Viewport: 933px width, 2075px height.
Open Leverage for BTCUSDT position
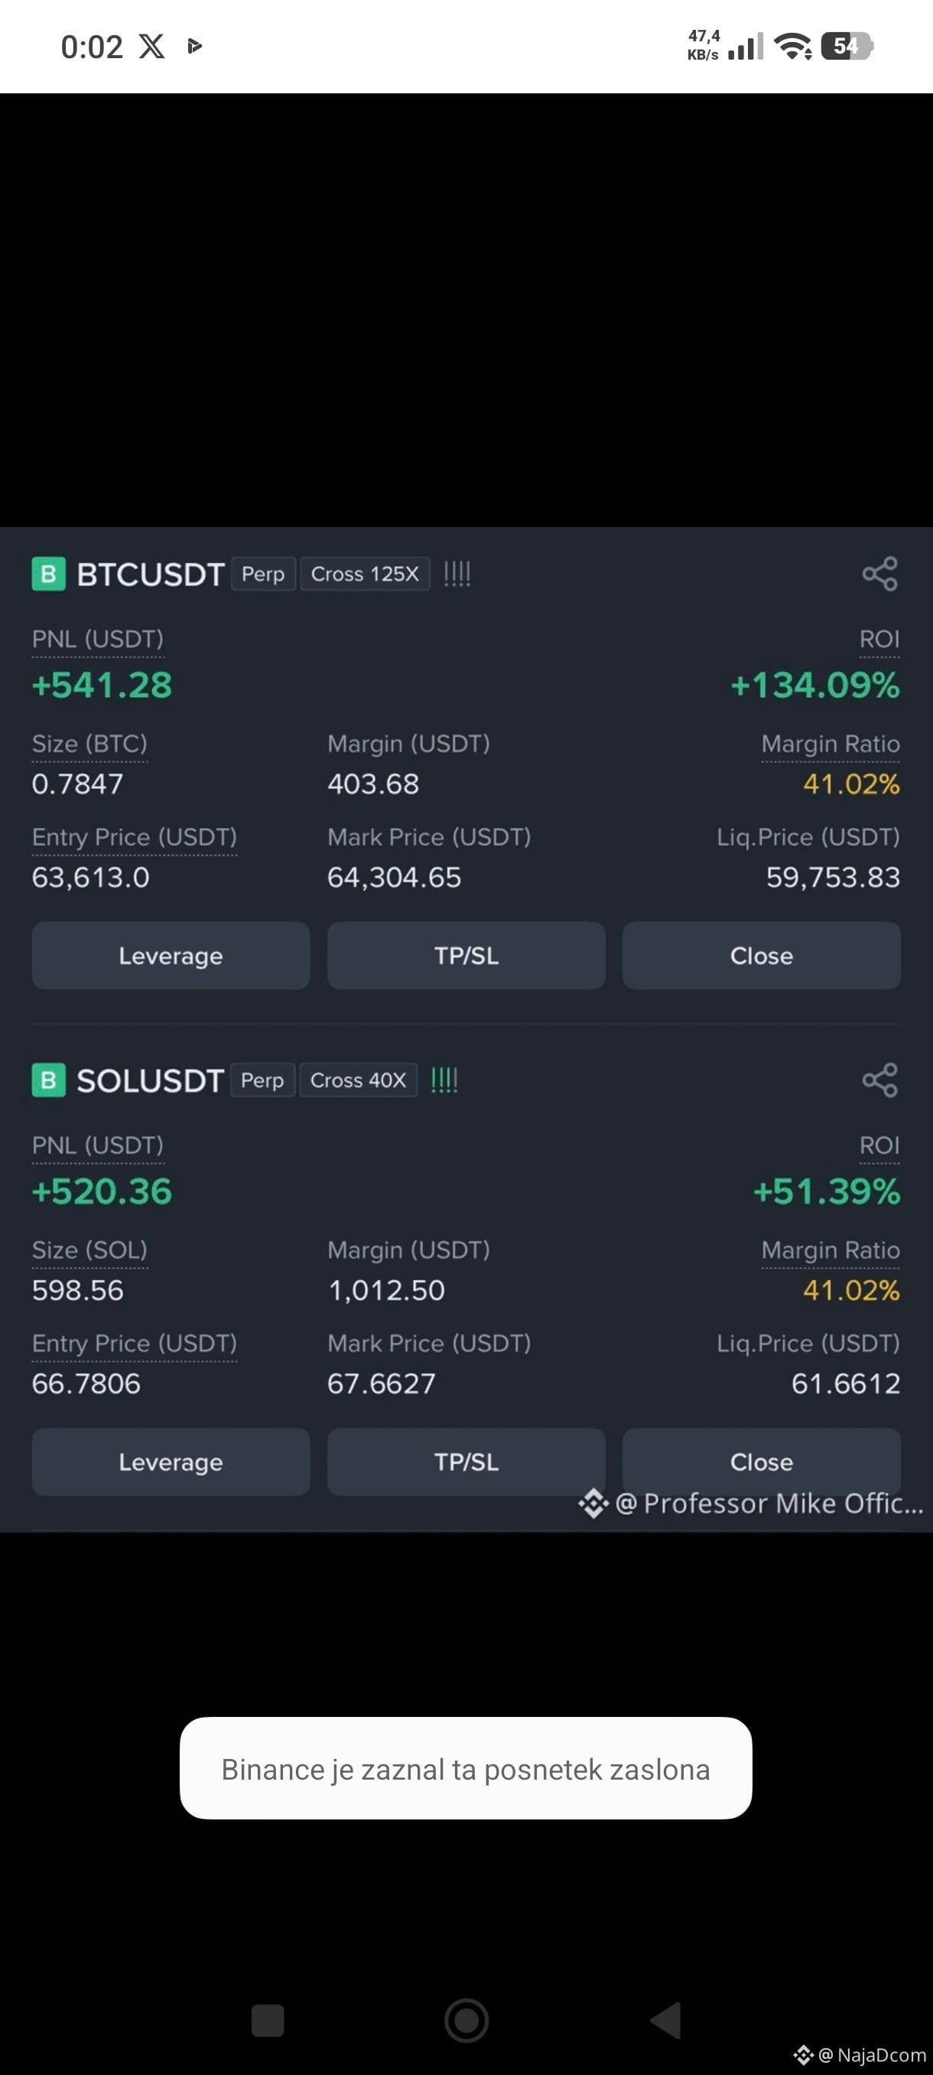pyautogui.click(x=171, y=956)
